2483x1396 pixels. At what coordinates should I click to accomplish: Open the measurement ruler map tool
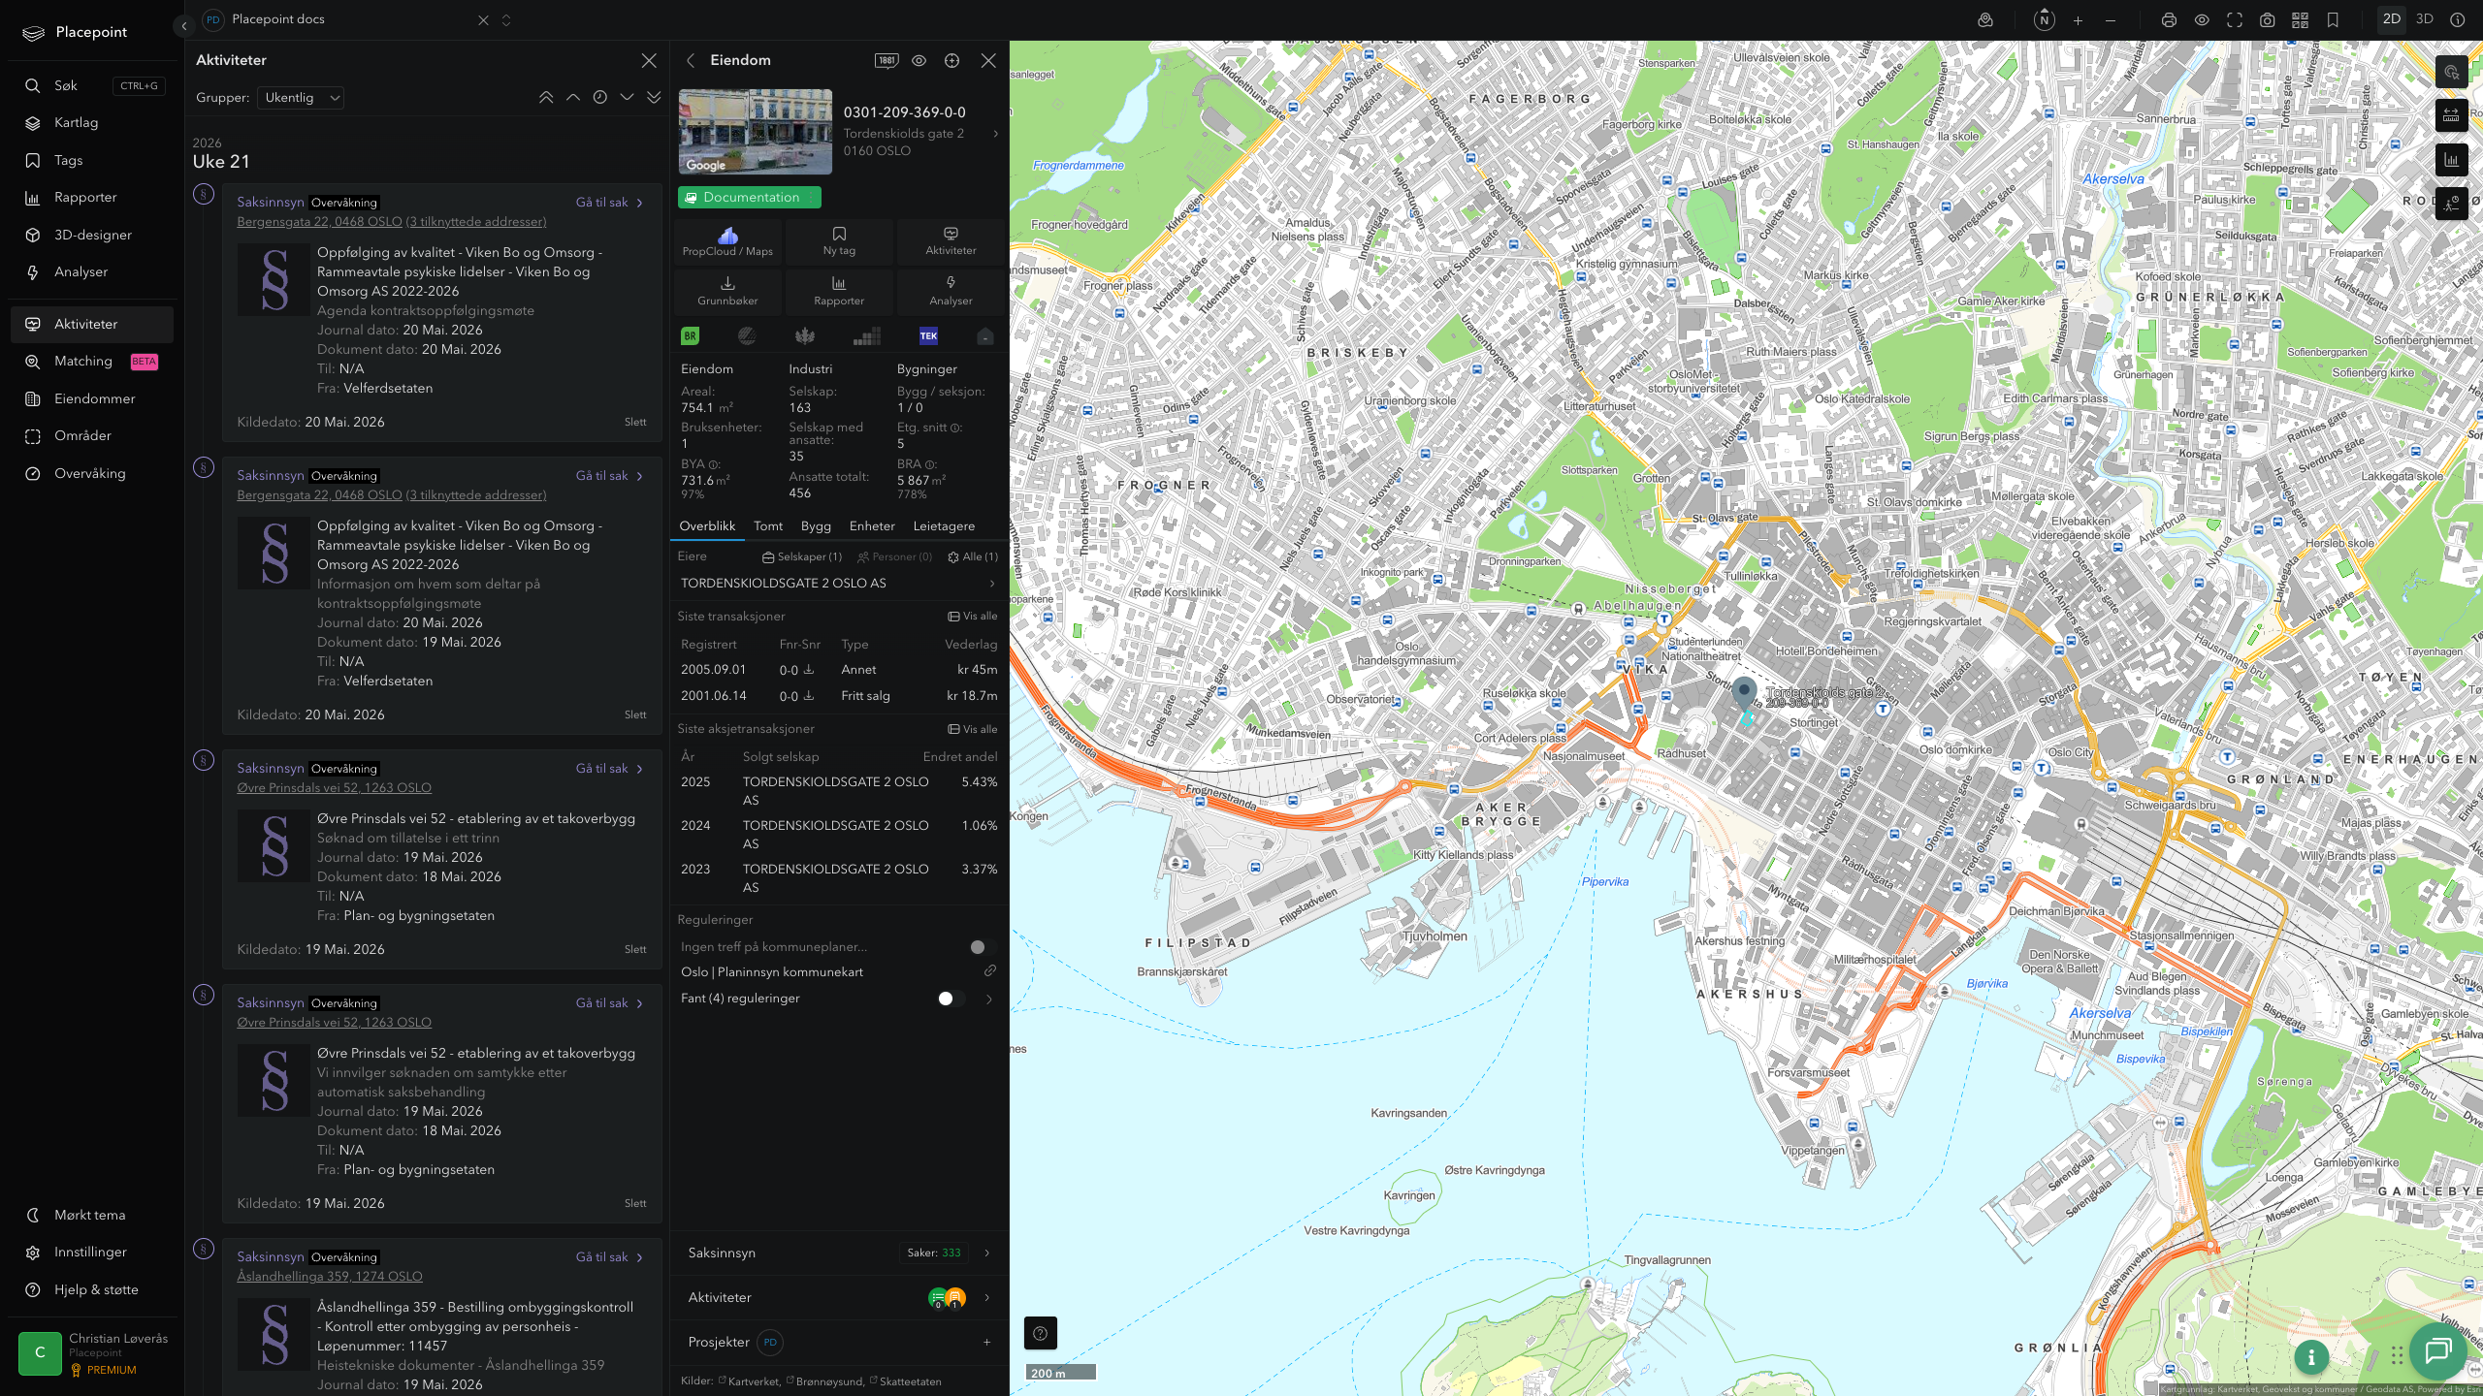(x=2452, y=115)
